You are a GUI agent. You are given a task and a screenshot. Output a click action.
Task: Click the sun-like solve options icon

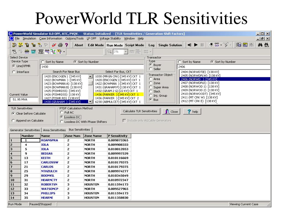click(x=210, y=45)
